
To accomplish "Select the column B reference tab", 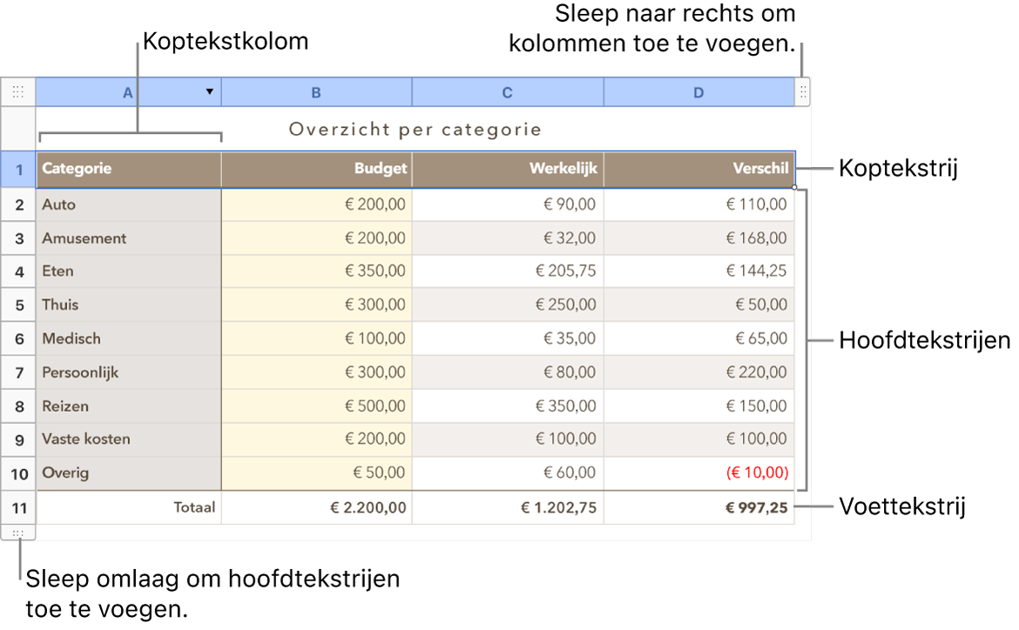I will (x=315, y=91).
